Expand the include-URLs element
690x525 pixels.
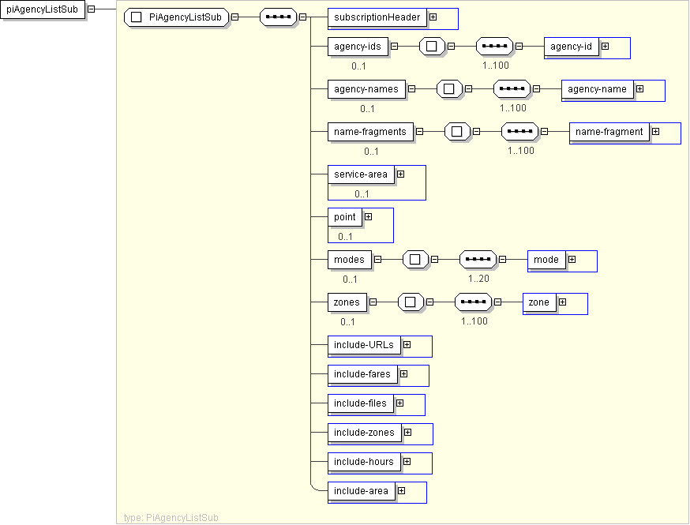point(407,344)
